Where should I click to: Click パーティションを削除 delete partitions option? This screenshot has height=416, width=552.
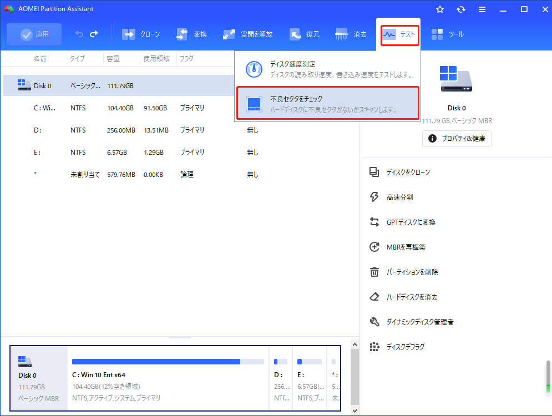pos(404,272)
